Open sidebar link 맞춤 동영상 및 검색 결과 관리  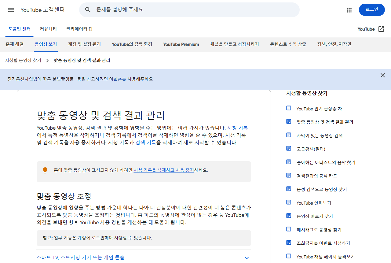tap(325, 122)
